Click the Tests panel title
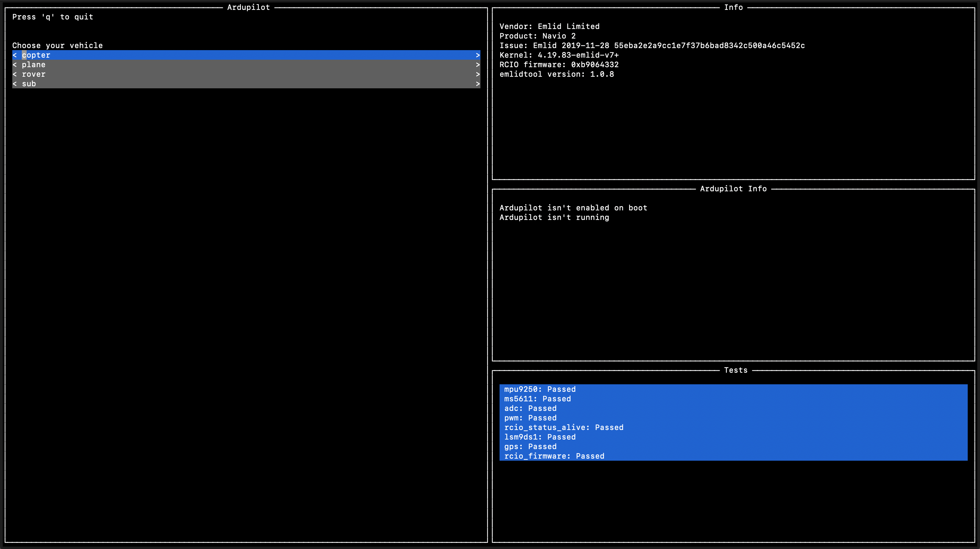Screen dimensions: 980x549 tap(736, 370)
